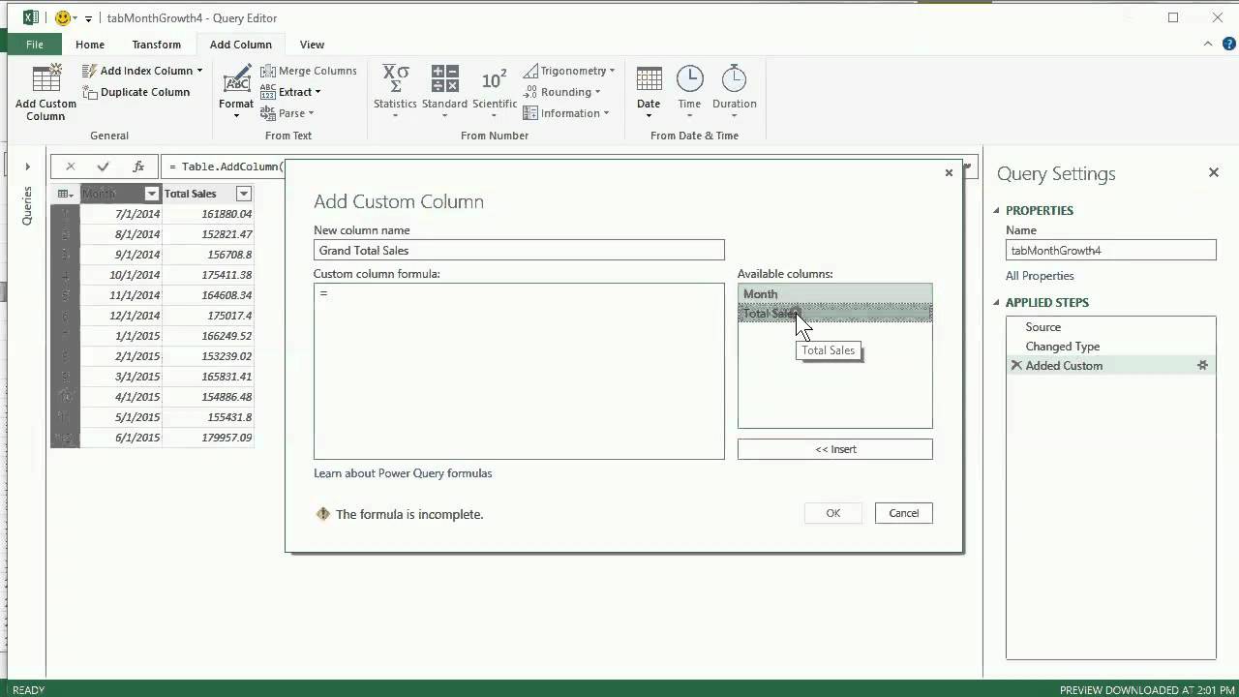The image size is (1239, 697).
Task: Click the Excel application icon
Action: [31, 17]
